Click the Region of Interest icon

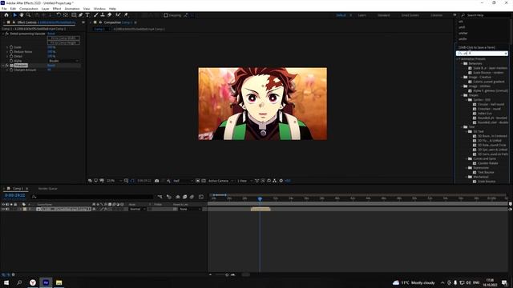coord(198,181)
